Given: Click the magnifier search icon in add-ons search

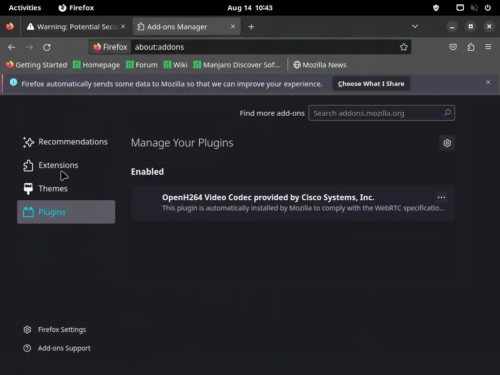Looking at the screenshot, I should [447, 113].
